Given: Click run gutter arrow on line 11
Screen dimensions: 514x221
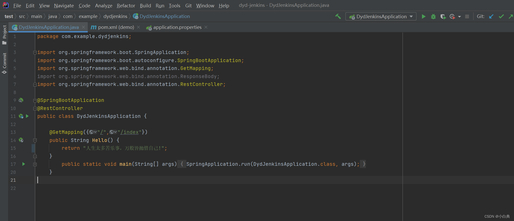Looking at the screenshot, I should click(27, 116).
